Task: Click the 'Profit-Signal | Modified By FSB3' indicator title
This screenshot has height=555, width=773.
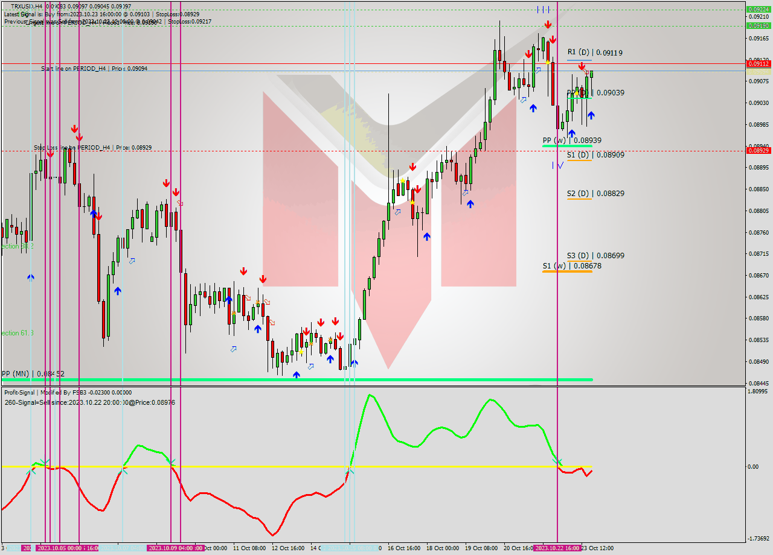Action: coord(68,392)
